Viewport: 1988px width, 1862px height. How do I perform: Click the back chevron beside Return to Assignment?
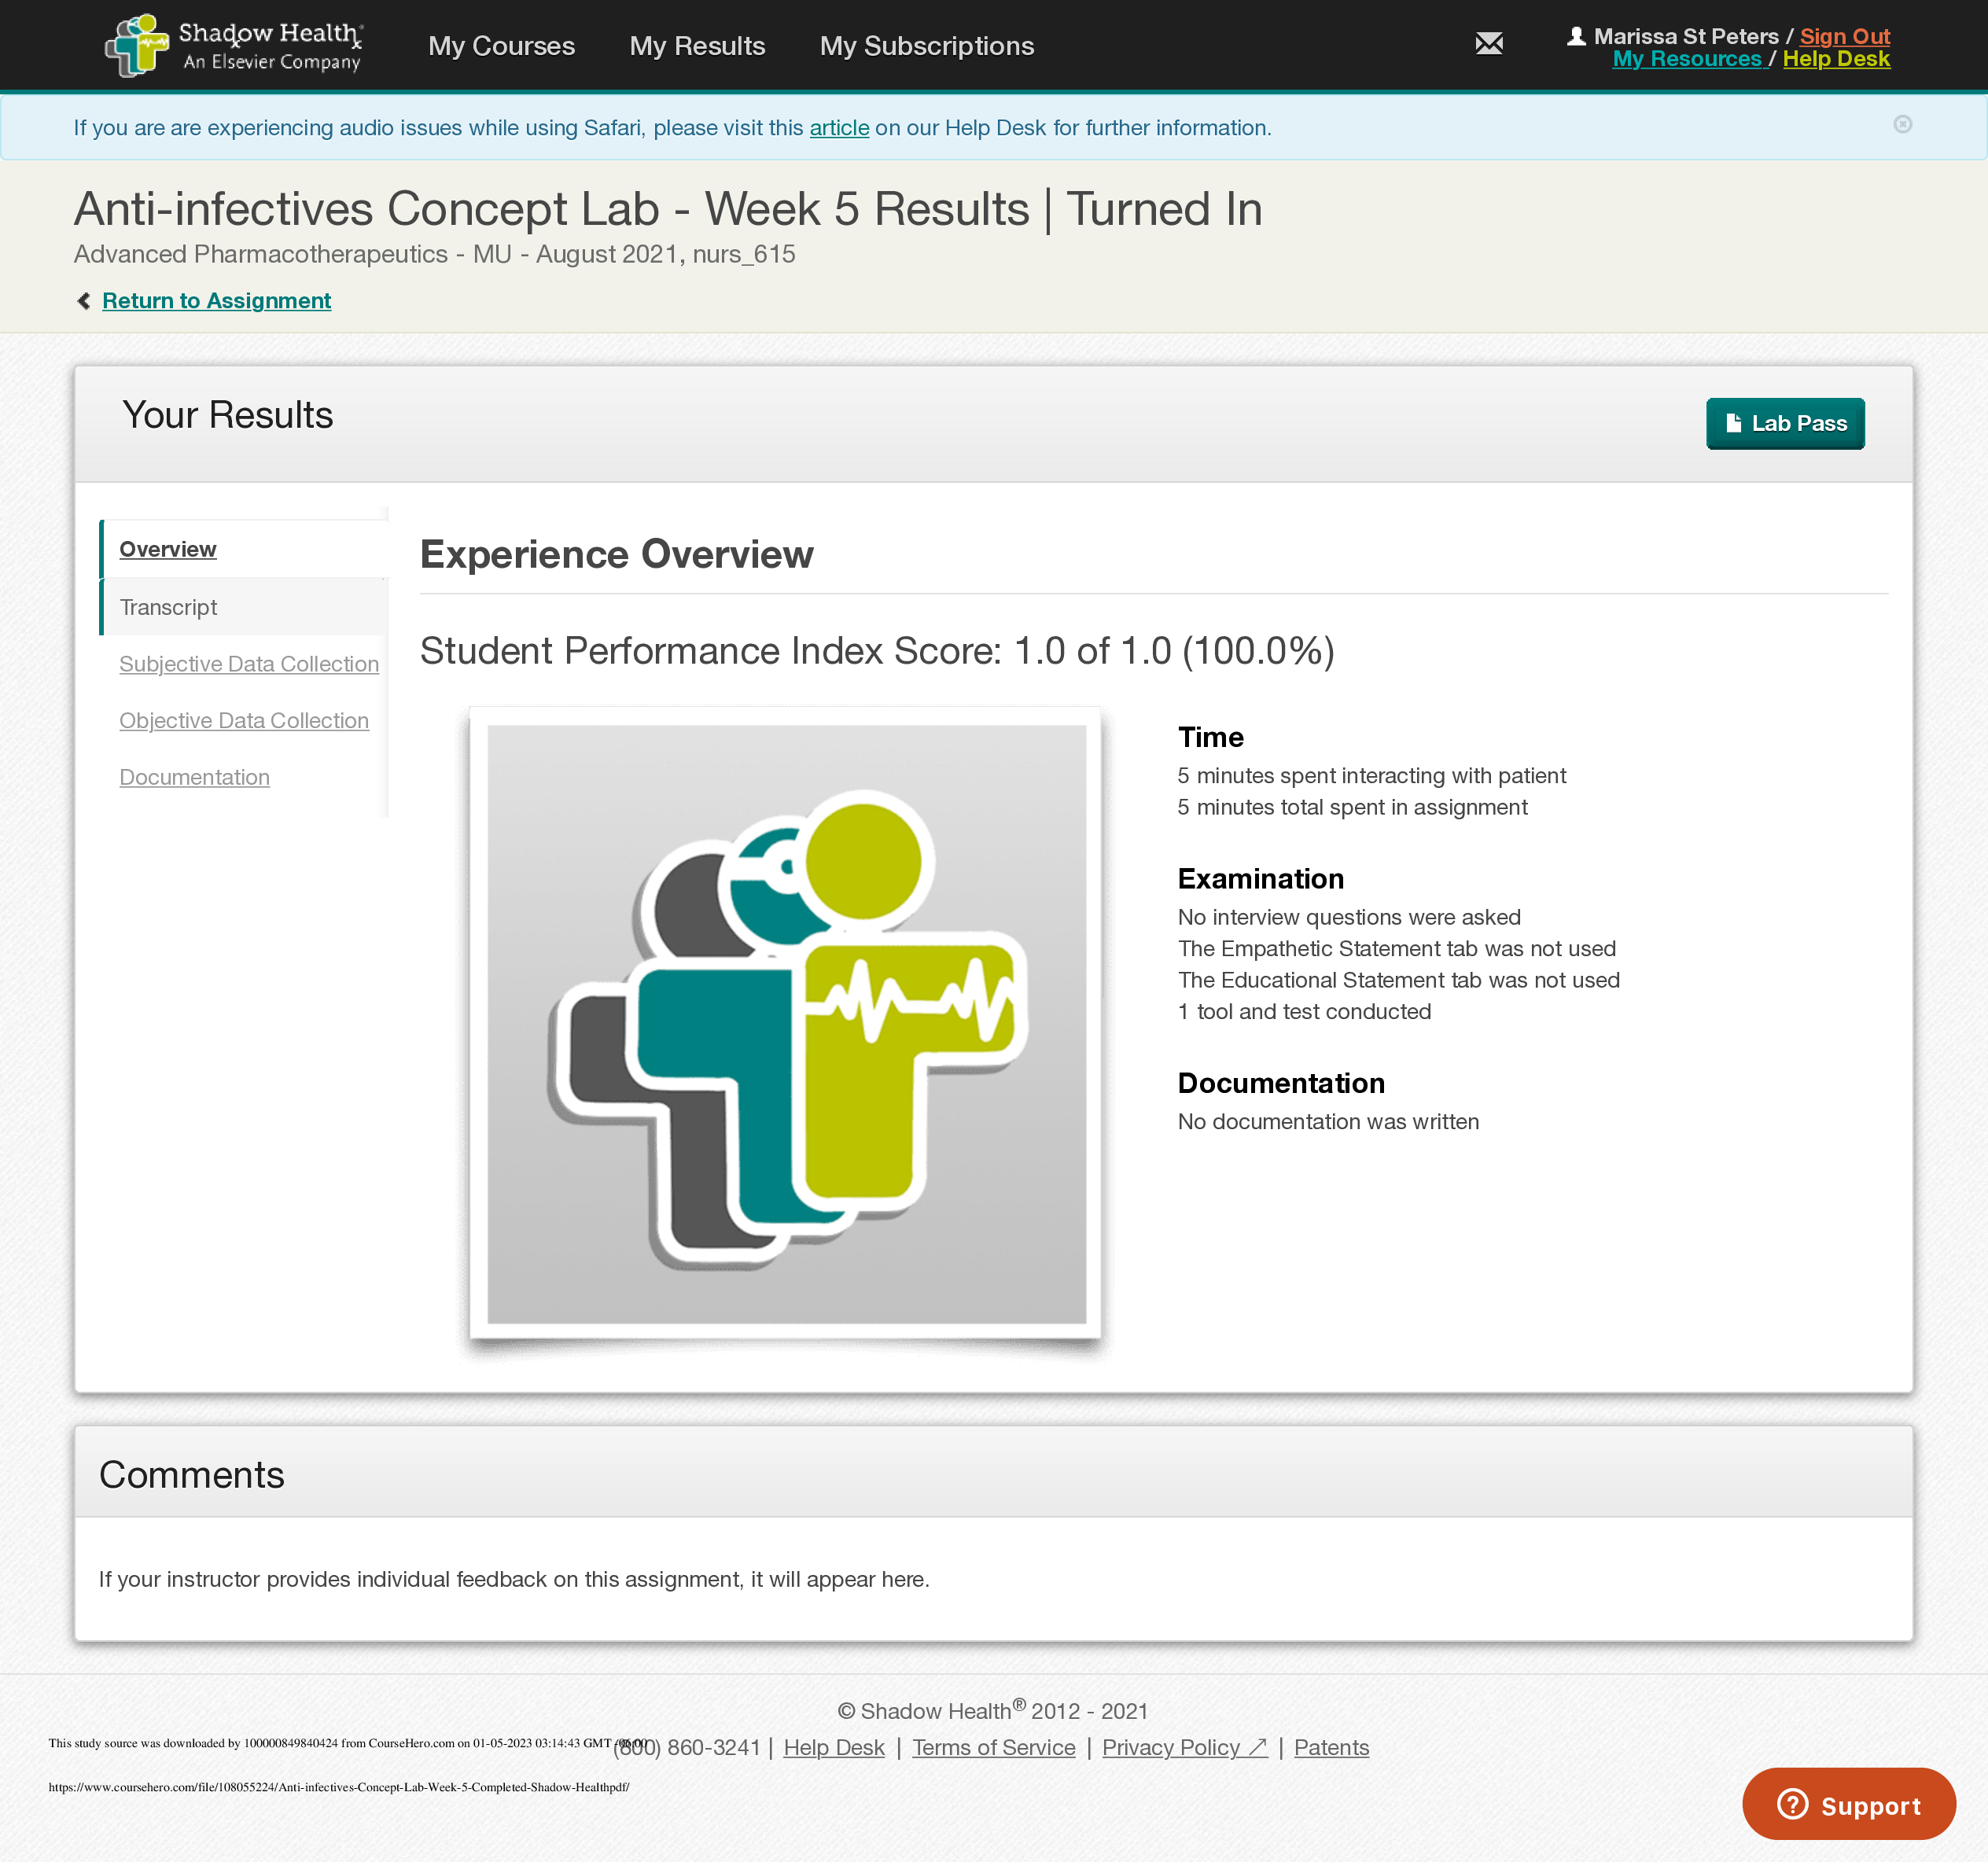click(84, 301)
